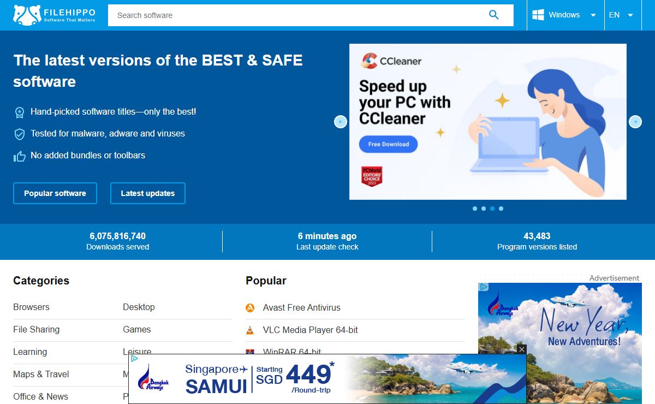
Task: Click the 'Popular' heading
Action: point(266,281)
